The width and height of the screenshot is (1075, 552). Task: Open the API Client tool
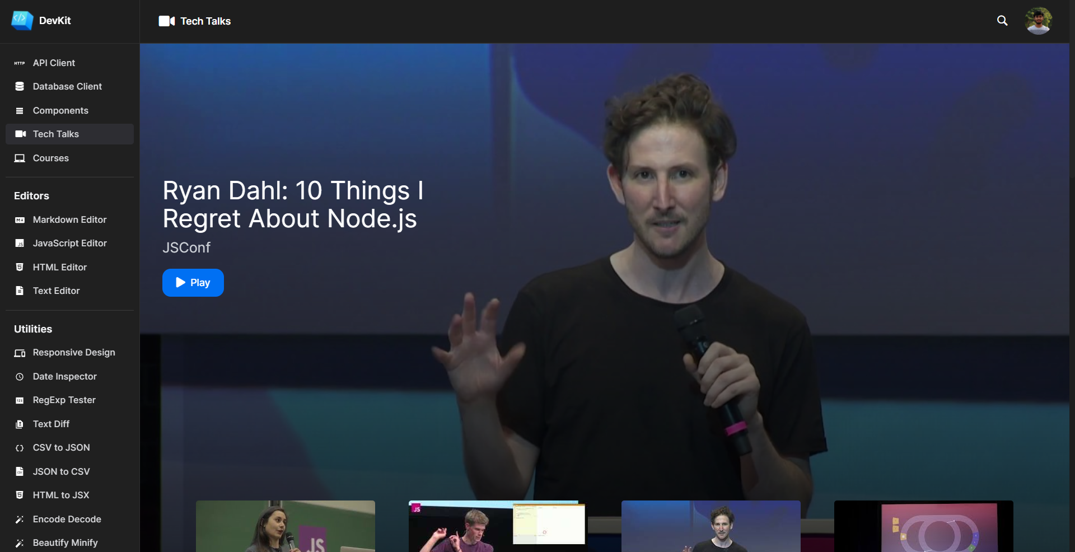pos(53,63)
